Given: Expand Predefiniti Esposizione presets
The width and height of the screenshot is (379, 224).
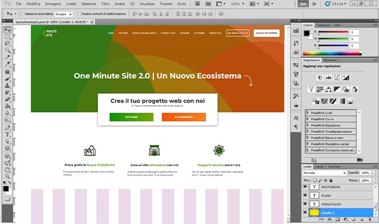Looking at the screenshot, I should pos(307,125).
